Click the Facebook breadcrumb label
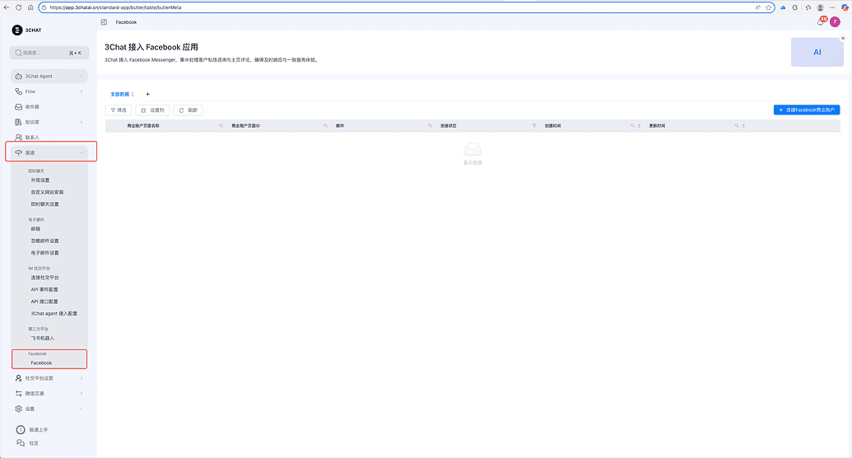852x458 pixels. (126, 22)
